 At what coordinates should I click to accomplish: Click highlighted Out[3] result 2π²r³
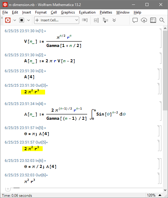click(33, 92)
